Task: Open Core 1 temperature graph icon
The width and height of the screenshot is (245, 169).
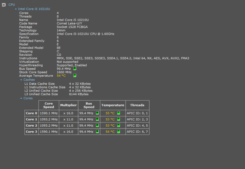Action: [x=119, y=119]
